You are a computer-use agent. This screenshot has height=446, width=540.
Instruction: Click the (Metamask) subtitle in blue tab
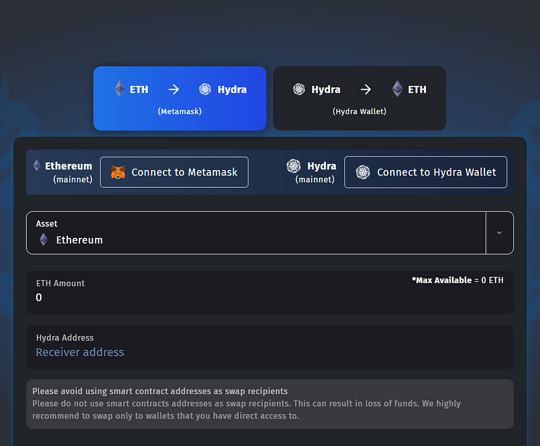tap(180, 111)
